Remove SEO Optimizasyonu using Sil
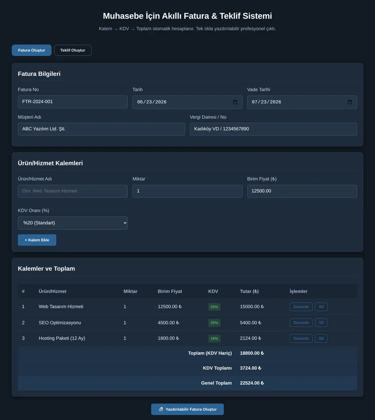Screen dimensions: 375x420 pyautogui.click(x=321, y=322)
